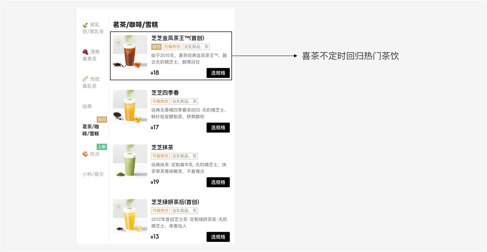Click 选规格 for 芝芝金凤茶王

218,73
